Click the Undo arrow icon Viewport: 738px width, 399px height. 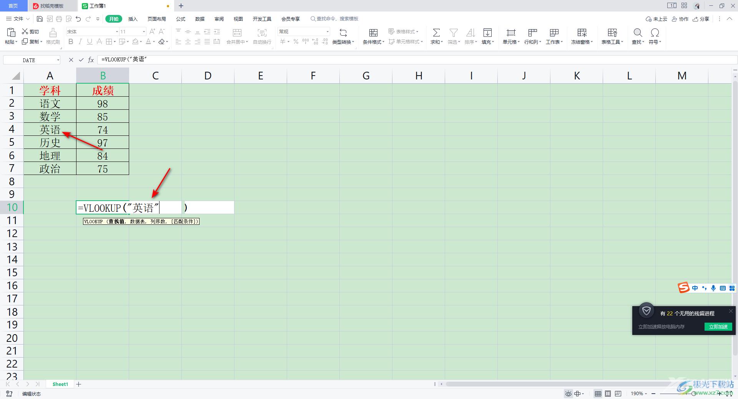pos(78,19)
